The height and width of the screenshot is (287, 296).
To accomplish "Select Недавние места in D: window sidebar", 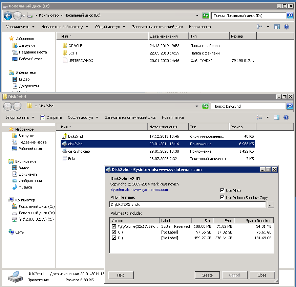I will click(29, 52).
